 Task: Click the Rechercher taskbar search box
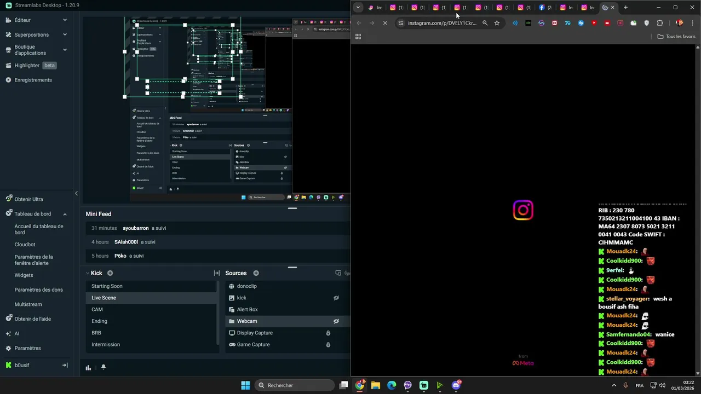(x=295, y=385)
